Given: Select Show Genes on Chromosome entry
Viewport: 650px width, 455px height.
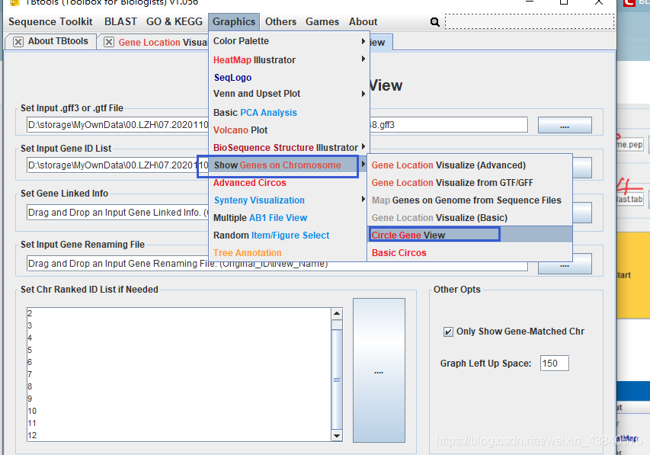Looking at the screenshot, I should coord(289,165).
